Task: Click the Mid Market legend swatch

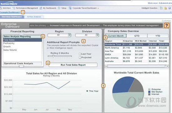Action: click(x=149, y=92)
